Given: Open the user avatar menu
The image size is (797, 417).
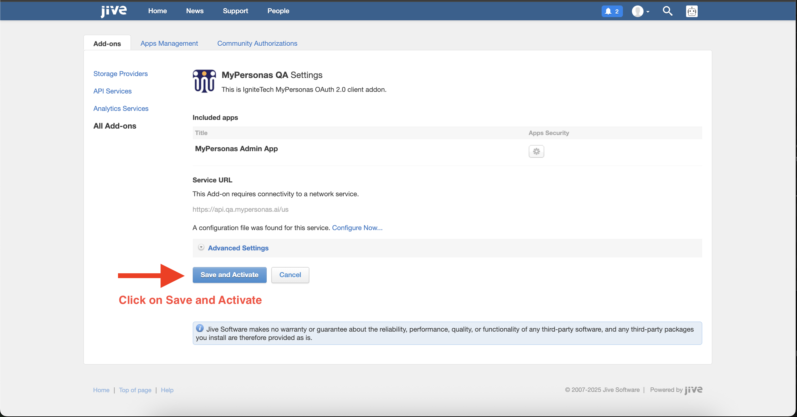Looking at the screenshot, I should 640,11.
